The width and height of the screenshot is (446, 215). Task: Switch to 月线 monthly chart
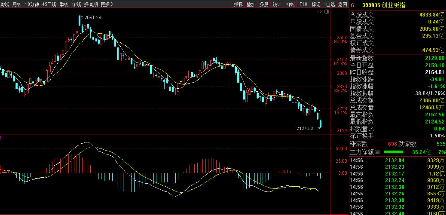coord(17,4)
